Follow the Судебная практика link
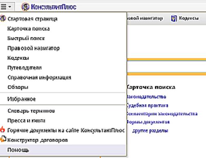The image size is (206, 158). pos(147,105)
